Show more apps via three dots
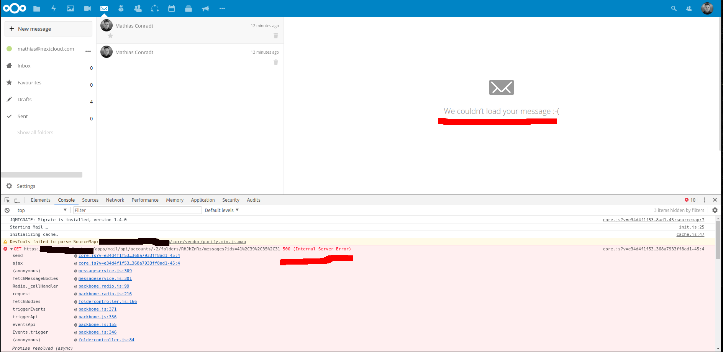Viewport: 723px width, 352px height. pos(222,8)
